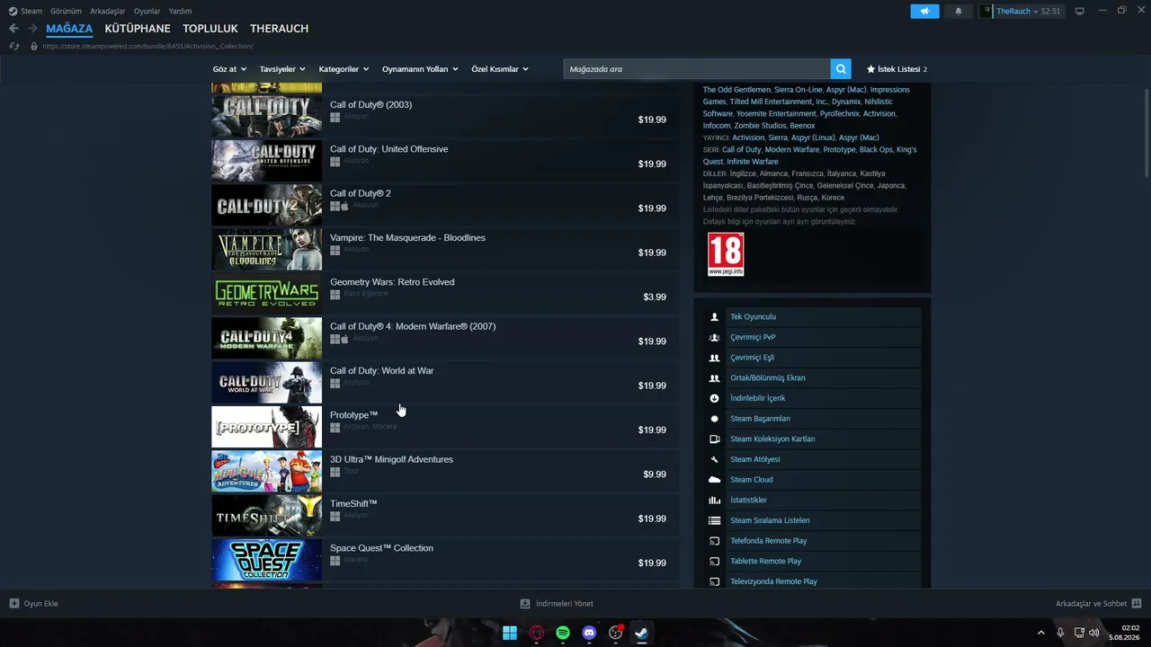The width and height of the screenshot is (1151, 647).
Task: Open Discord from the taskbar
Action: (x=589, y=633)
